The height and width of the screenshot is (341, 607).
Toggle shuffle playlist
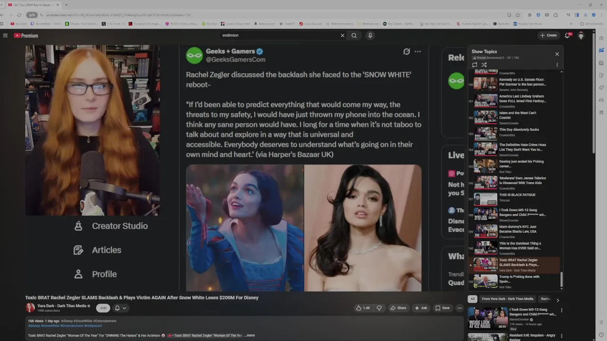(x=484, y=65)
